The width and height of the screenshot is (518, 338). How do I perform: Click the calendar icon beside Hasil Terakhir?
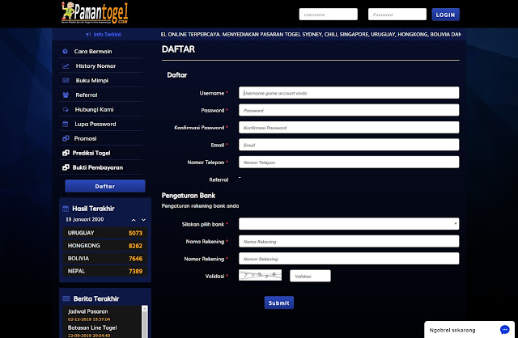pos(66,209)
